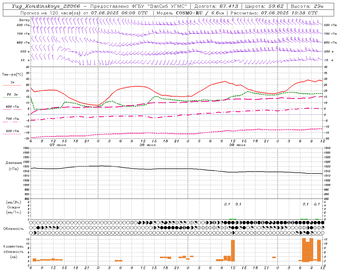The height and width of the screenshot is (270, 338).
Task: Click the 09 июня date label
Action: tap(237, 145)
